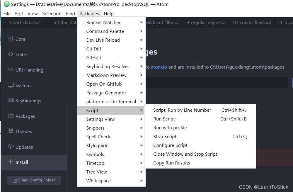Open the atom.io link

click(x=159, y=67)
